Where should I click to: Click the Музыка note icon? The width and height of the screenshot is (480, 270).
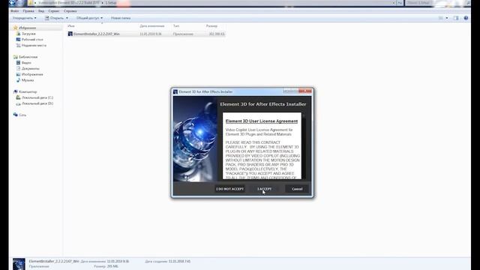(x=18, y=80)
